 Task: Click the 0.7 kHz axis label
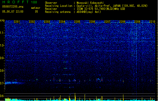coord(2,83)
